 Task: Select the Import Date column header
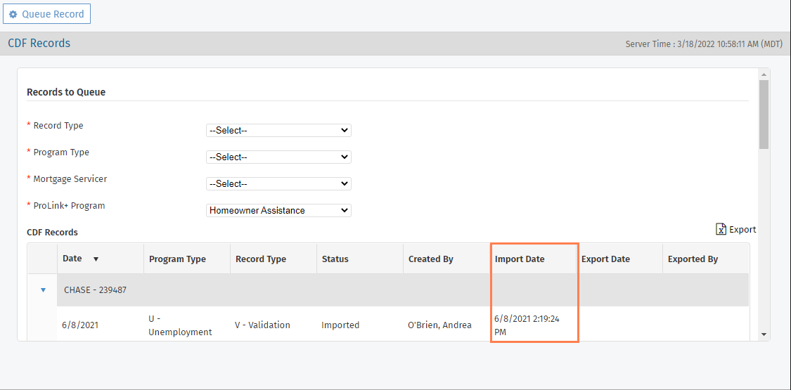[520, 259]
